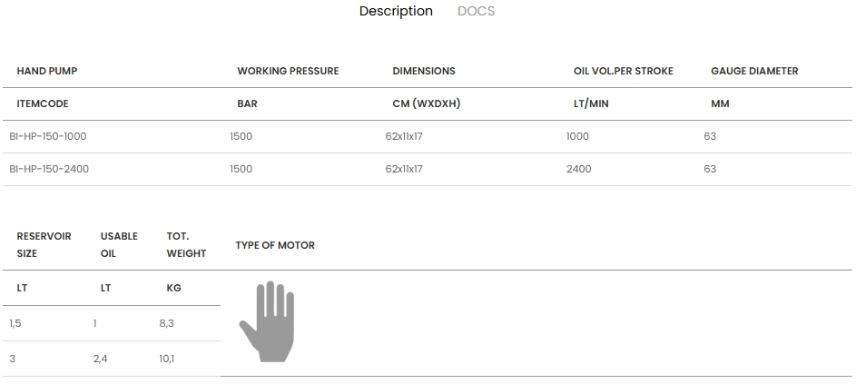Image resolution: width=856 pixels, height=384 pixels.
Task: Click the USABLE OIL column header
Action: [119, 244]
